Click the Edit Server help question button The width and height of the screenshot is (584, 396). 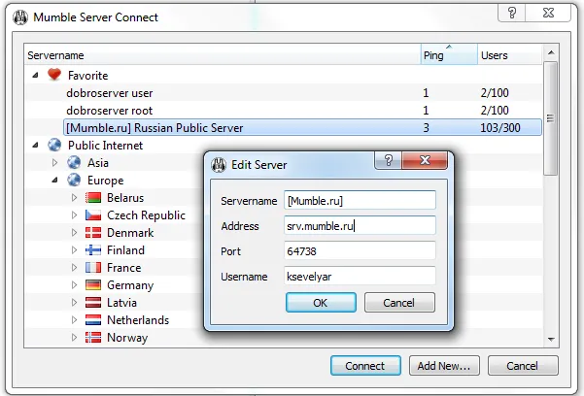389,162
